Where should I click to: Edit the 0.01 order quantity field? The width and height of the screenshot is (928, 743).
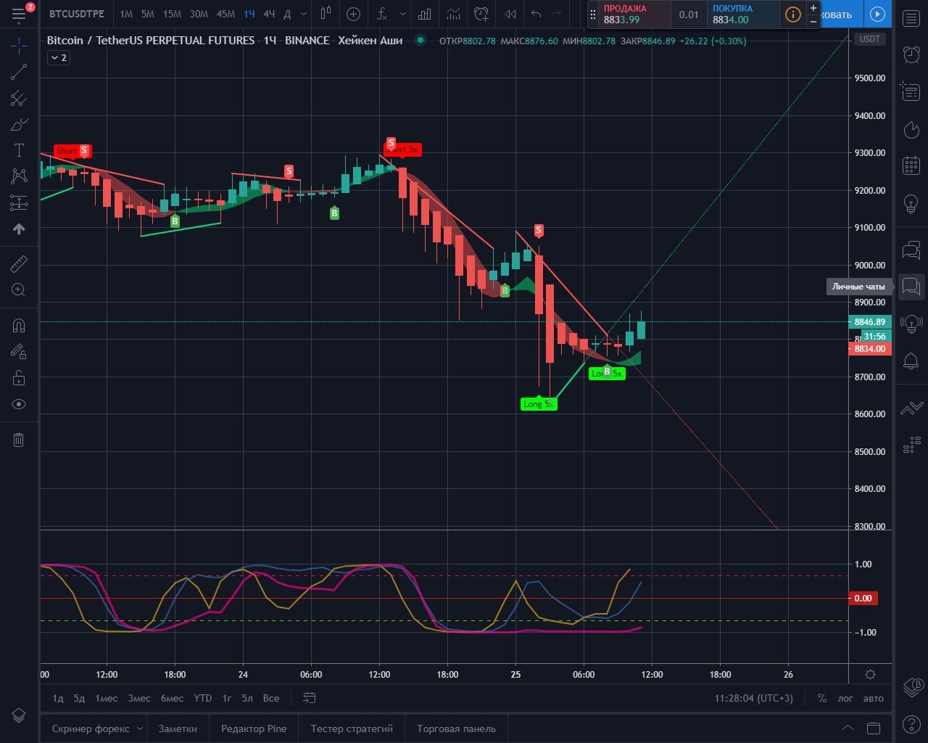689,15
